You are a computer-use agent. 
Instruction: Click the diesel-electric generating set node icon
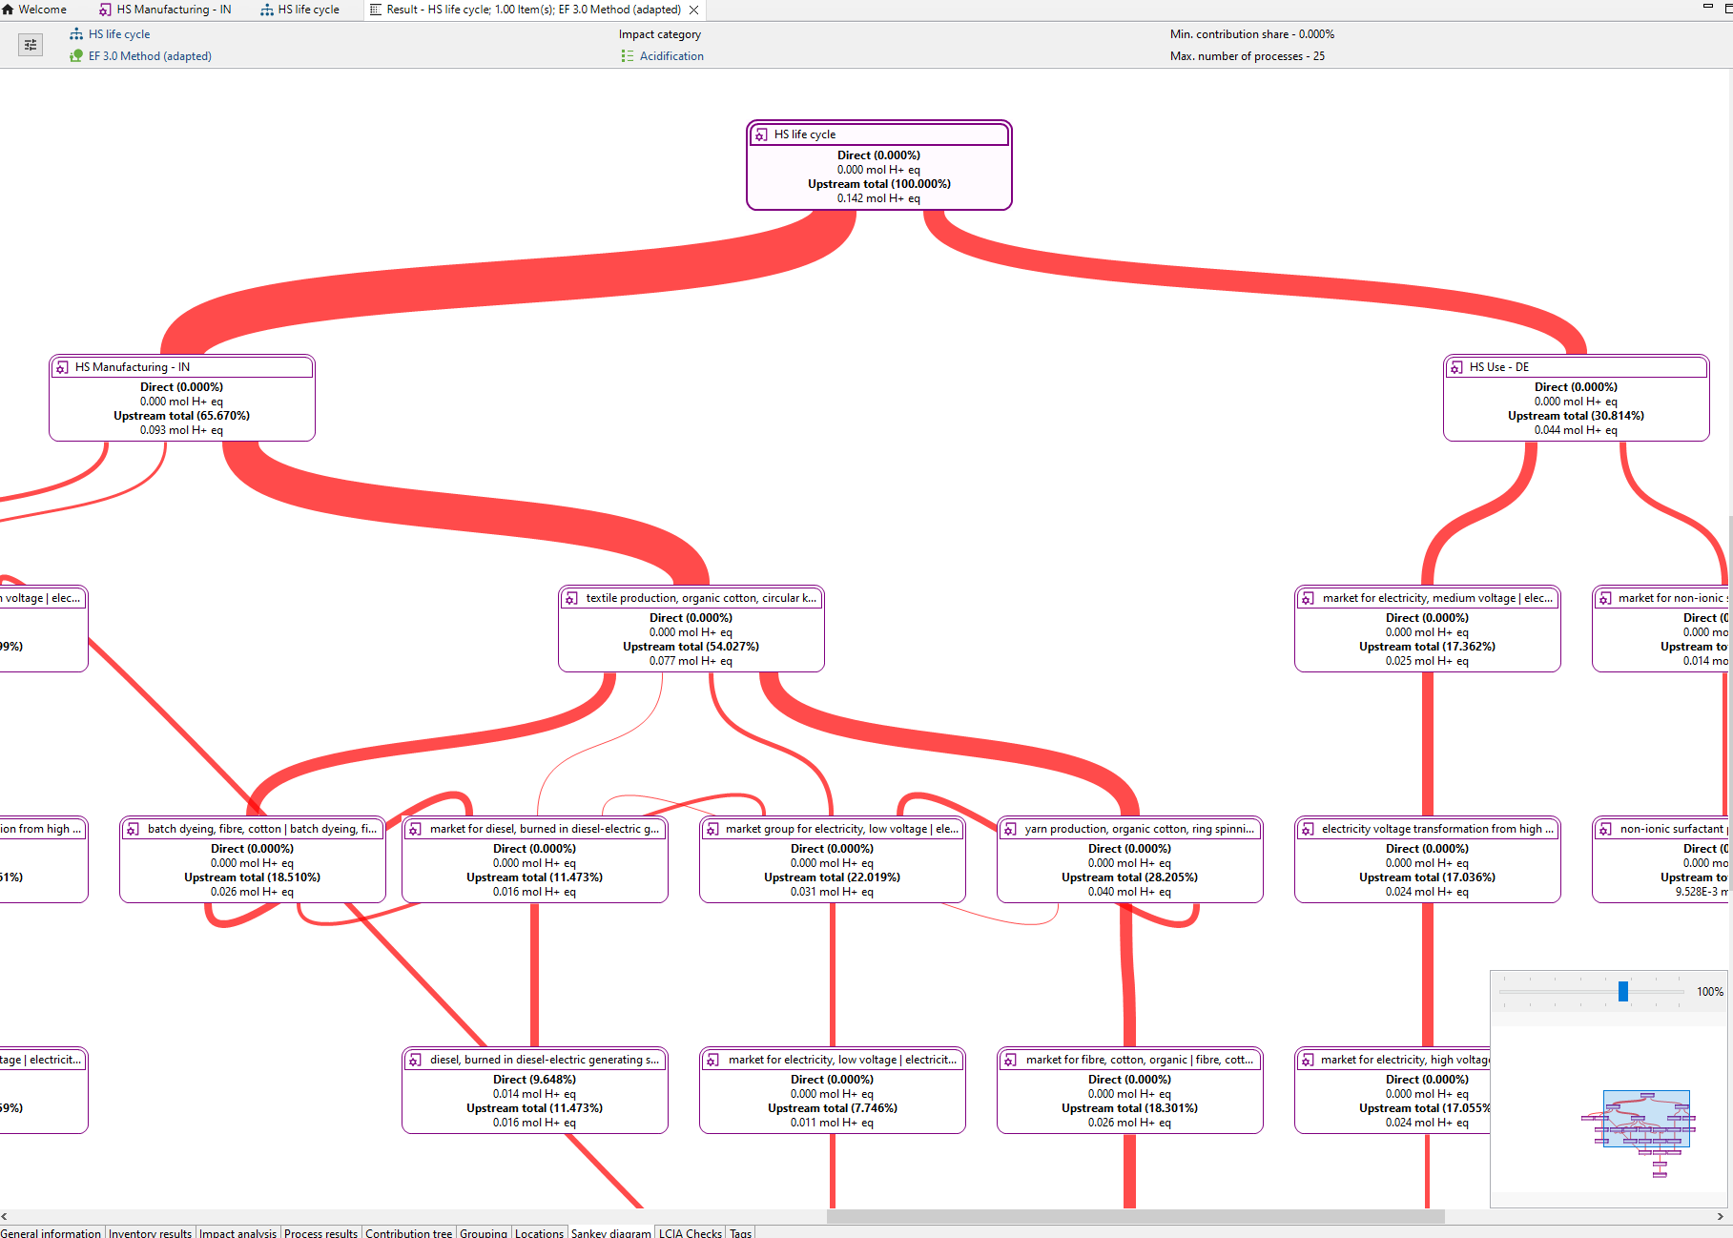click(x=415, y=1060)
